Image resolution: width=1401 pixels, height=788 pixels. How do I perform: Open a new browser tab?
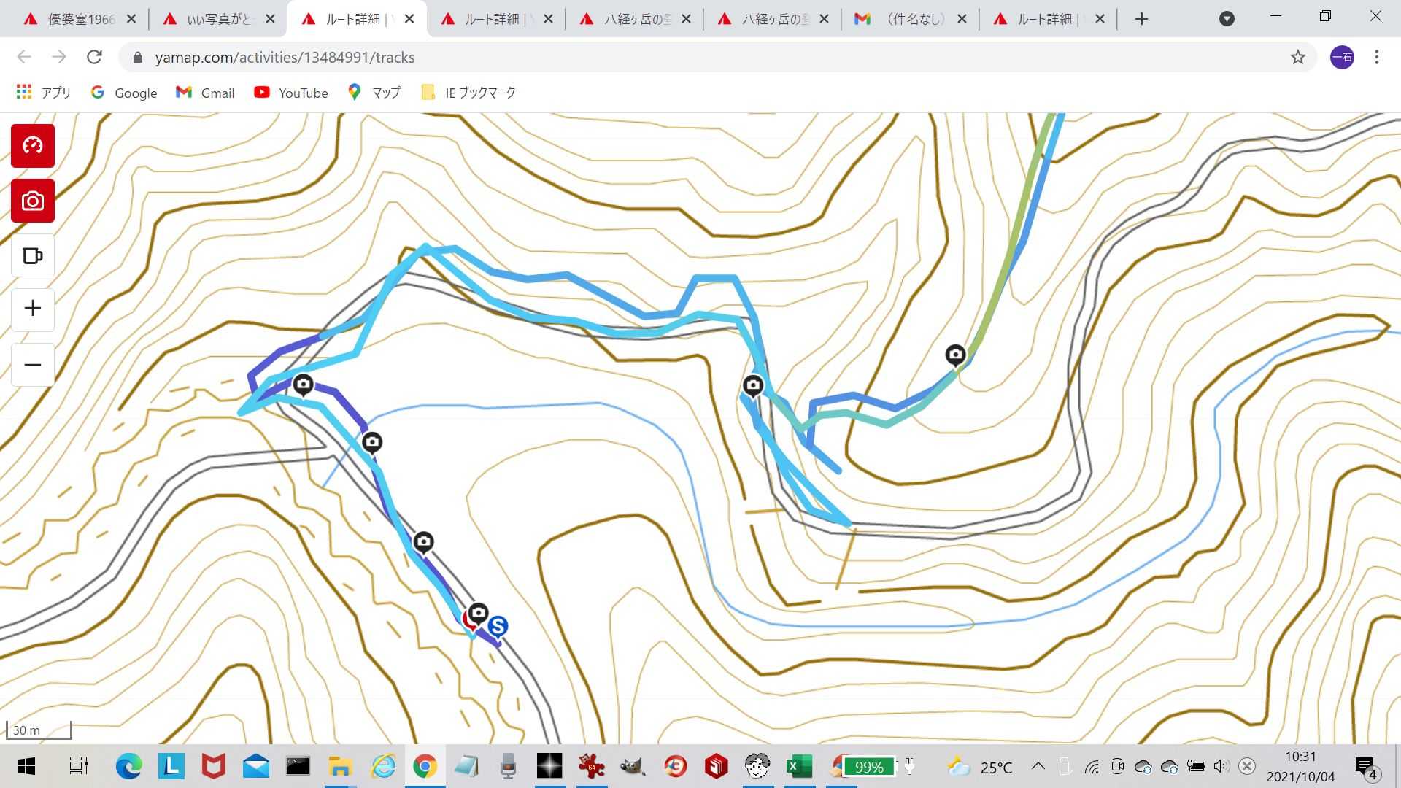[1141, 19]
